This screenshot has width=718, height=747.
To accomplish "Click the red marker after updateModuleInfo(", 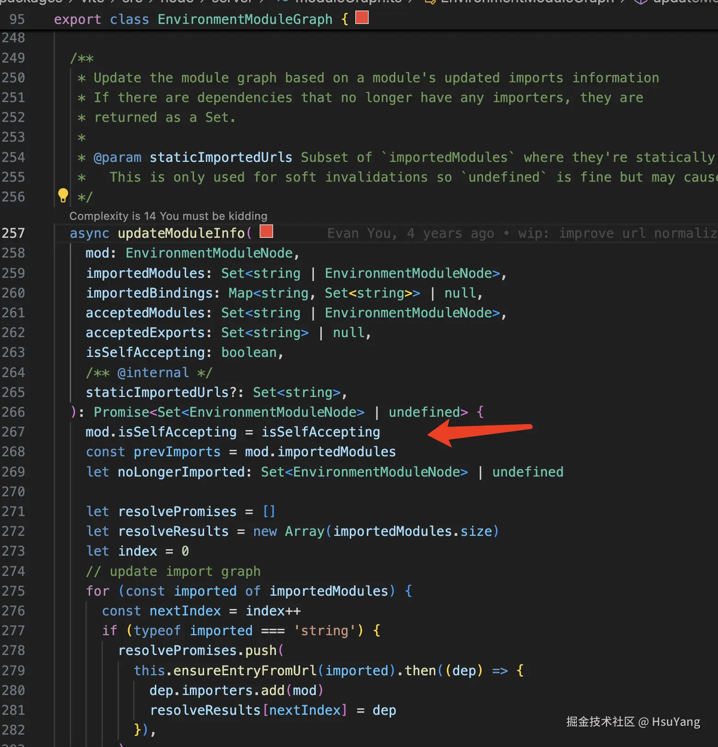I will click(266, 231).
